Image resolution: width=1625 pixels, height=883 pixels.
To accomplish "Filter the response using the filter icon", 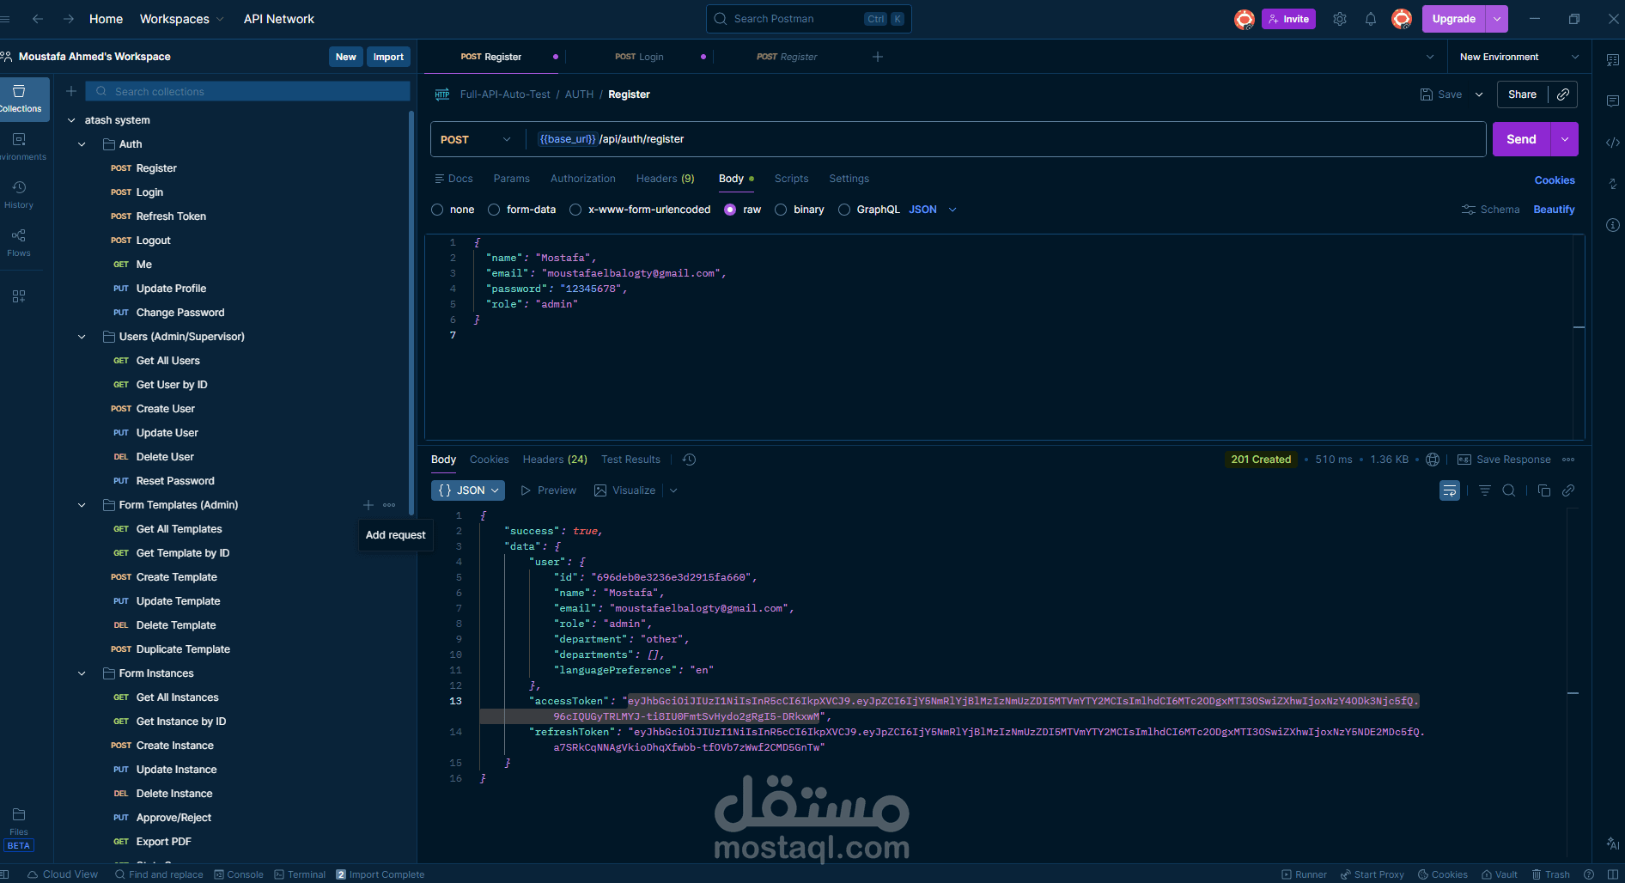I will (x=1485, y=490).
